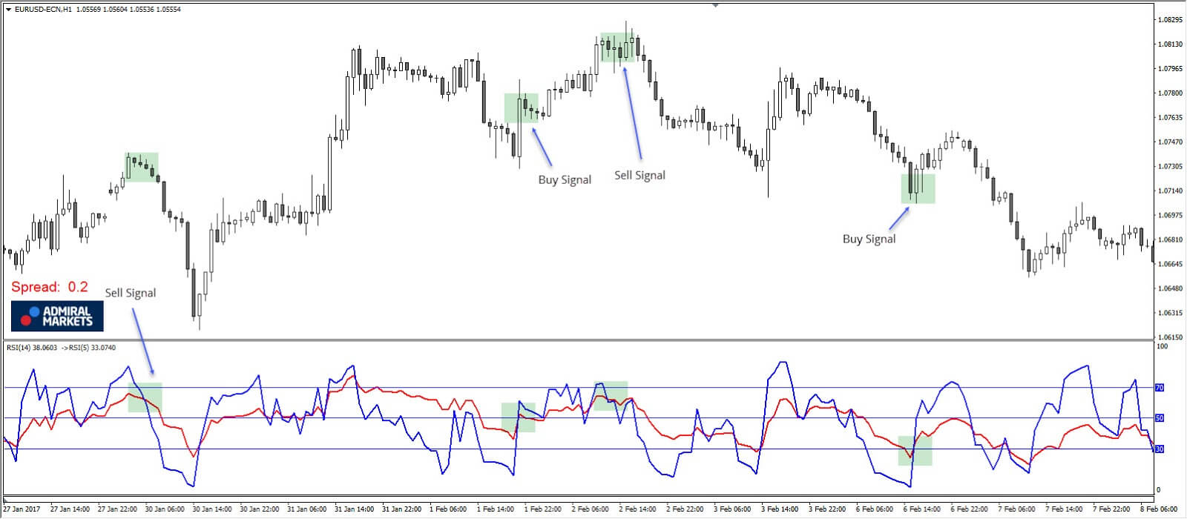
Task: Click the chart shift triangle marker at top
Action: coord(715,4)
